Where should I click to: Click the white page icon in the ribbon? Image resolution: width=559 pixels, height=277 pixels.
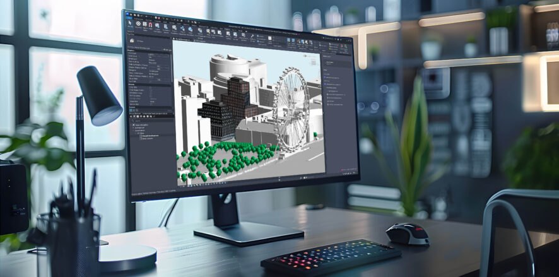pyautogui.click(x=269, y=38)
